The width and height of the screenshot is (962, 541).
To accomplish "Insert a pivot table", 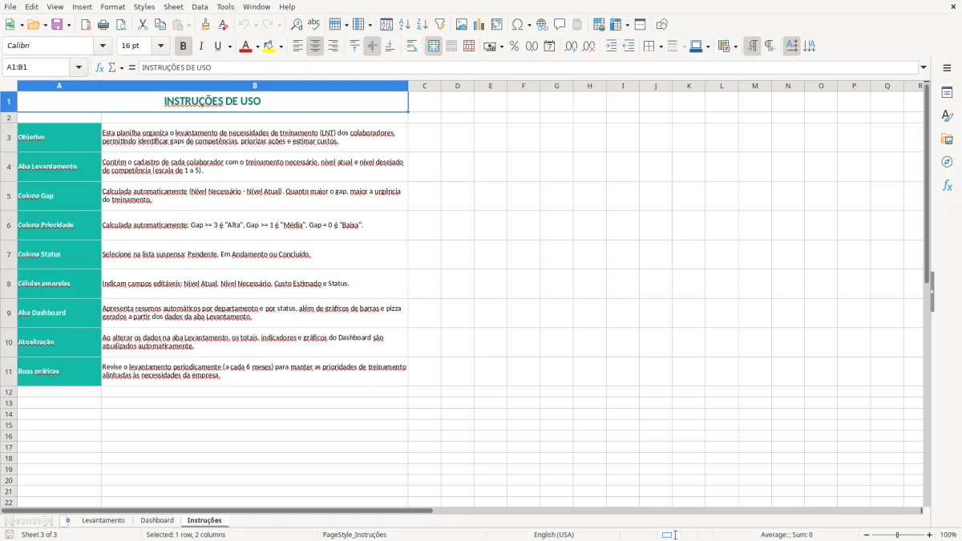I will coord(497,25).
